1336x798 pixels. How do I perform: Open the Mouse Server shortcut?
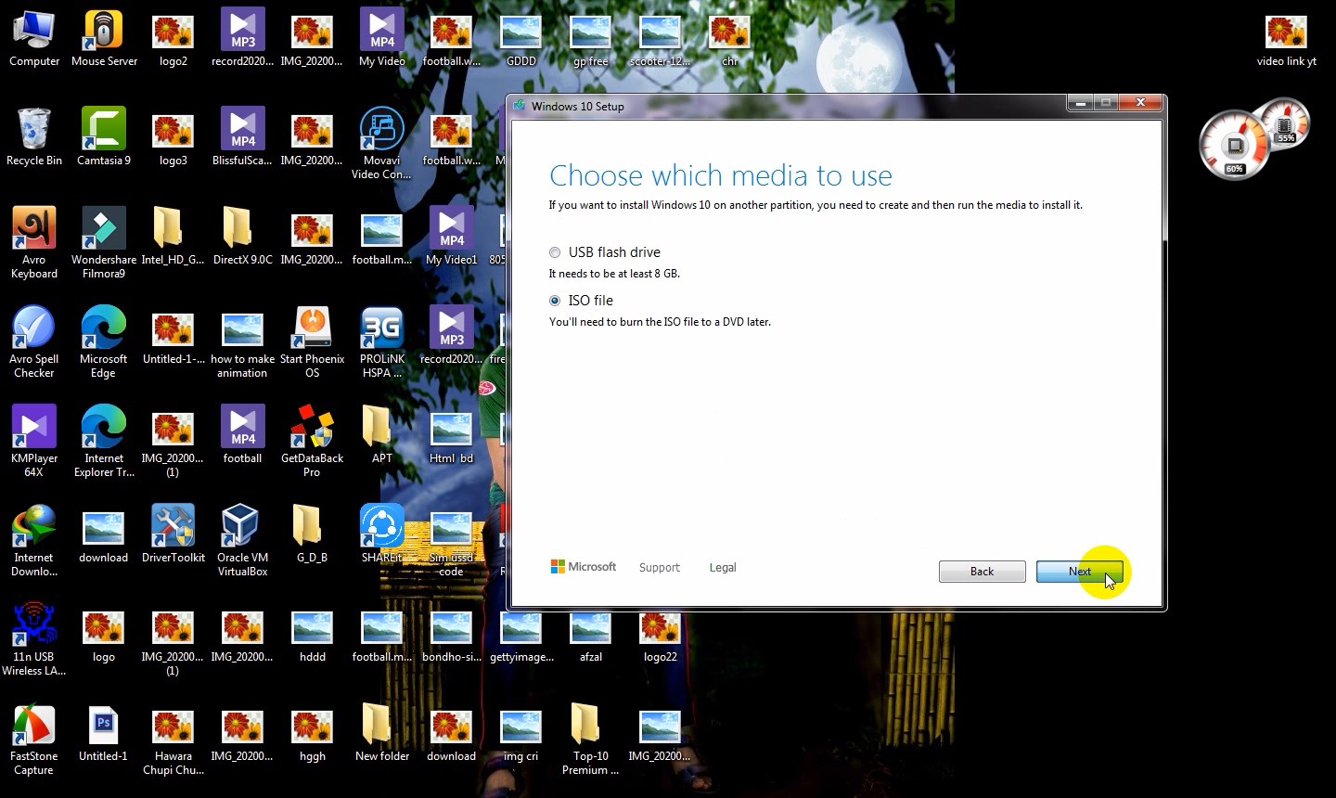104,39
